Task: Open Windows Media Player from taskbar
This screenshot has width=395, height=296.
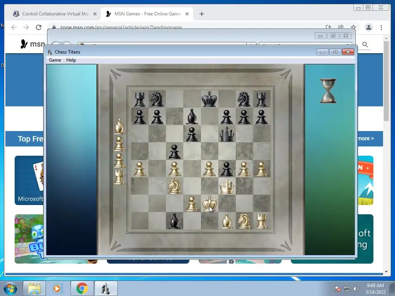Action: (x=57, y=288)
